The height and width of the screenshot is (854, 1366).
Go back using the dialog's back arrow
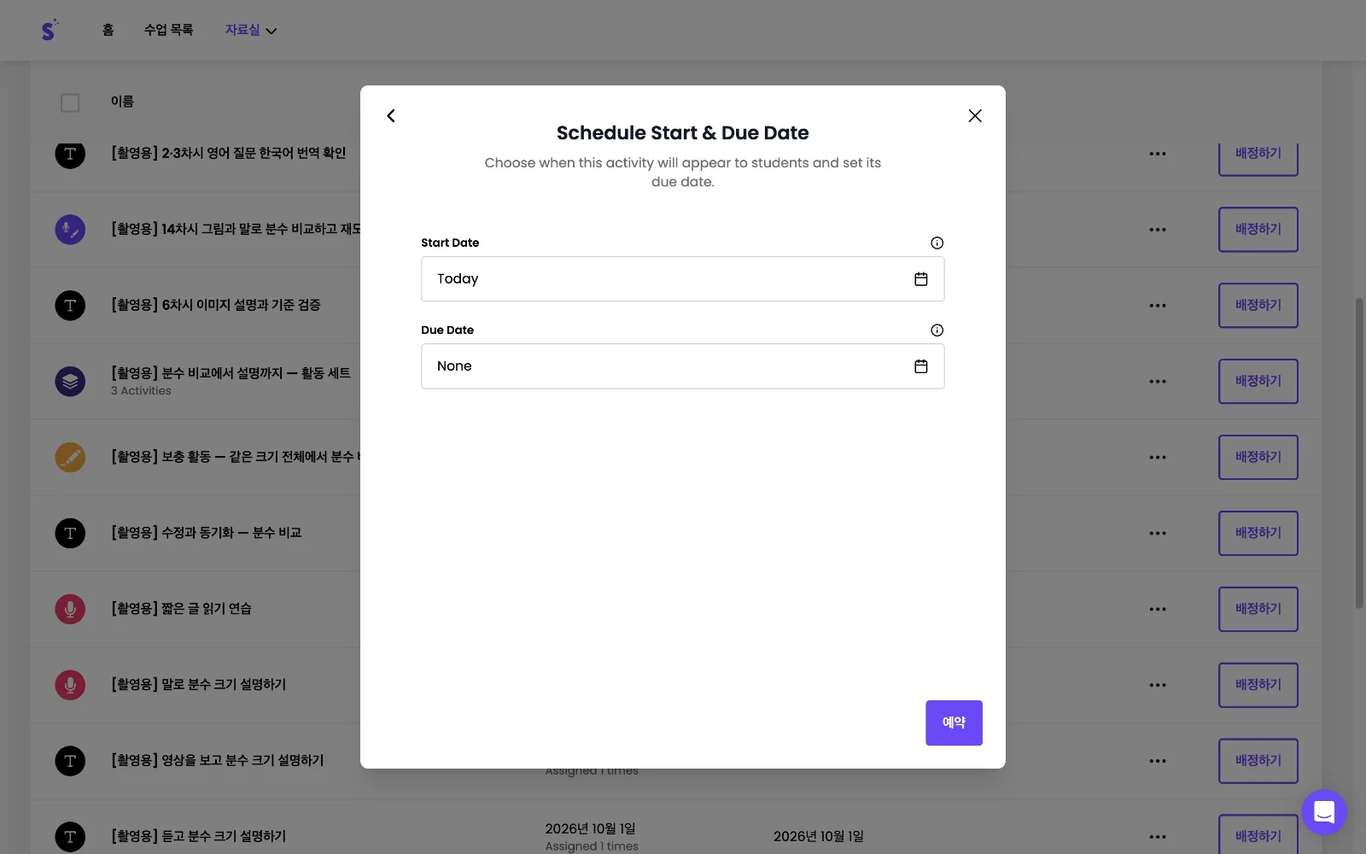pyautogui.click(x=391, y=115)
